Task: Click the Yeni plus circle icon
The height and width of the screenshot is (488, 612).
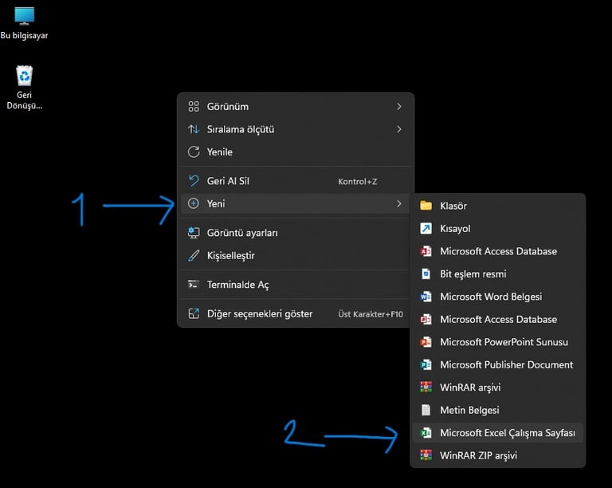Action: [x=194, y=203]
